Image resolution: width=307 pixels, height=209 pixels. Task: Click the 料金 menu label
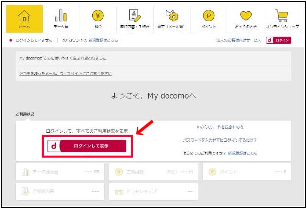98,27
